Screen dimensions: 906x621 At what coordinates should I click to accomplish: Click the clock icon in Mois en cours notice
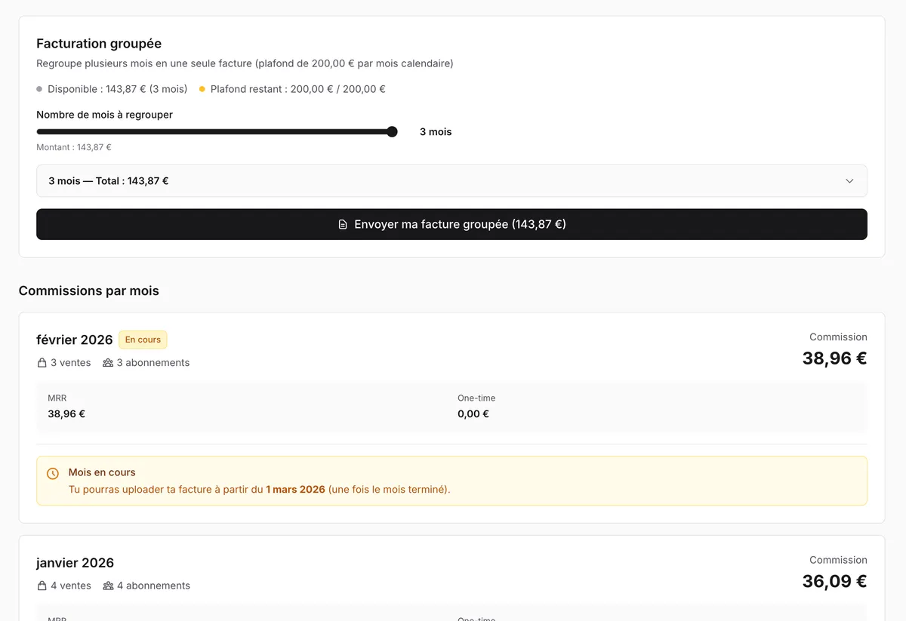pyautogui.click(x=53, y=474)
